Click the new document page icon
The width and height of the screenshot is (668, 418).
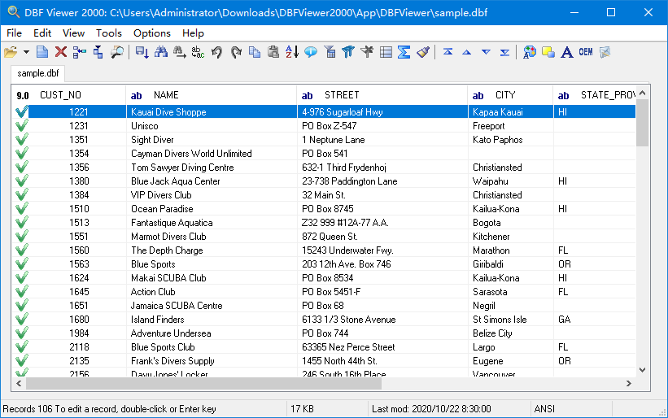[42, 52]
